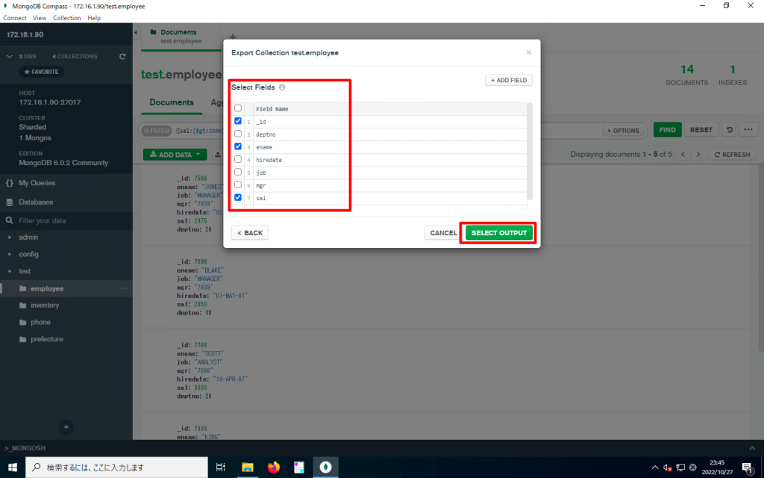
Task: Click the info icon beside Select Fields
Action: tap(282, 87)
